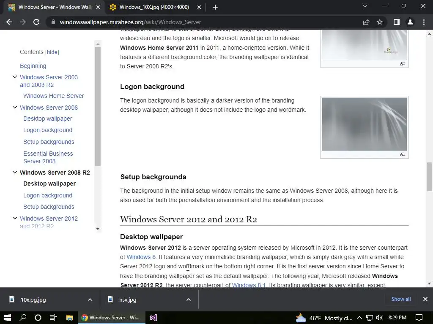
Task: View site information via the lock icon
Action: tap(53, 22)
